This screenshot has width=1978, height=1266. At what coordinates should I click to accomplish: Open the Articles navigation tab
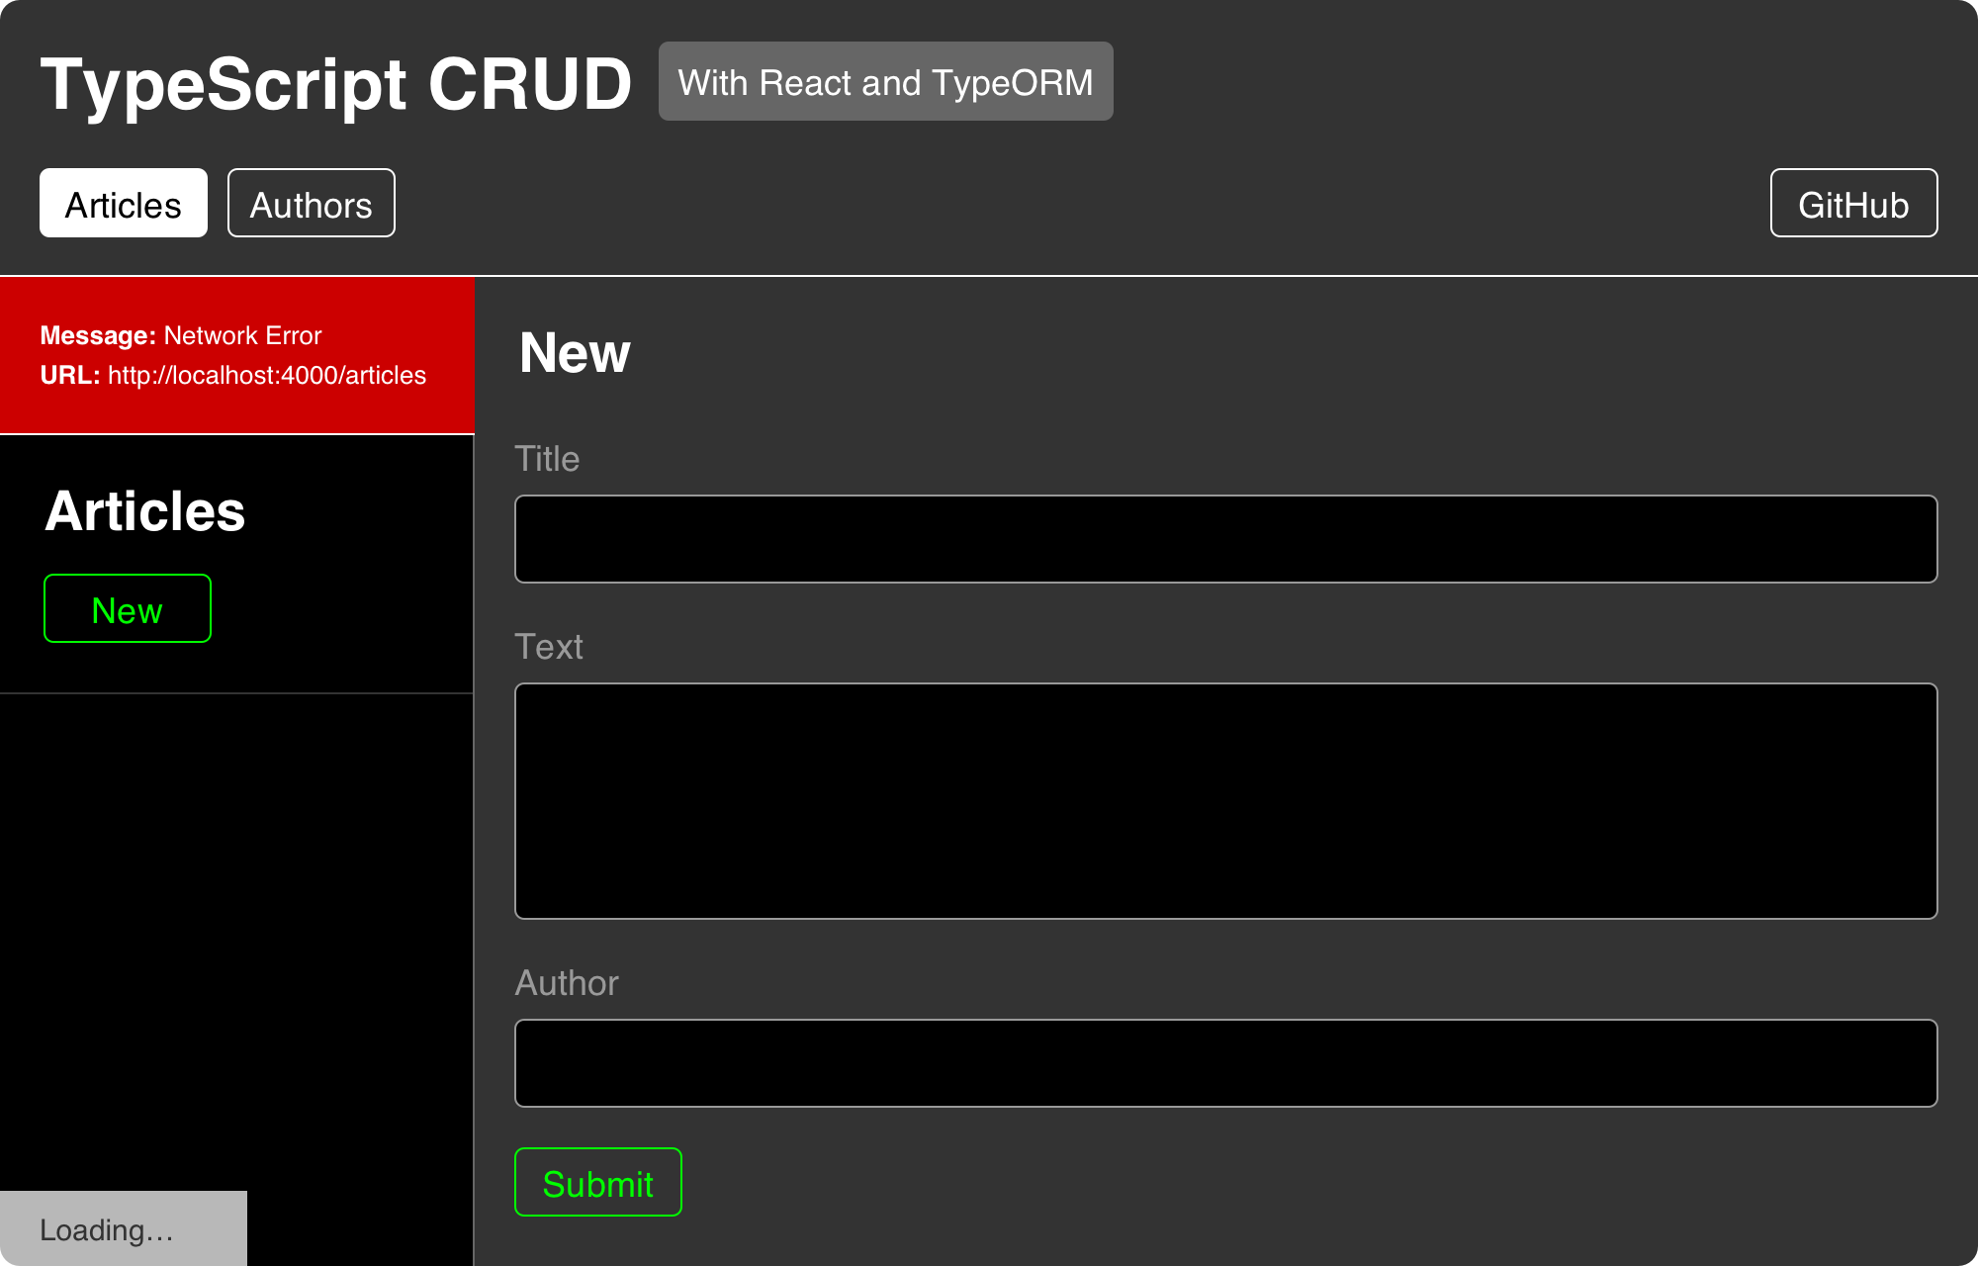click(124, 203)
